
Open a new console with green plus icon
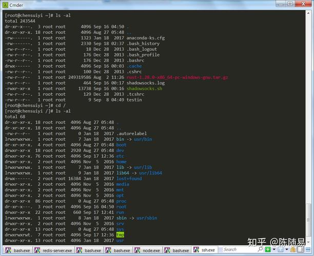(x=268, y=249)
